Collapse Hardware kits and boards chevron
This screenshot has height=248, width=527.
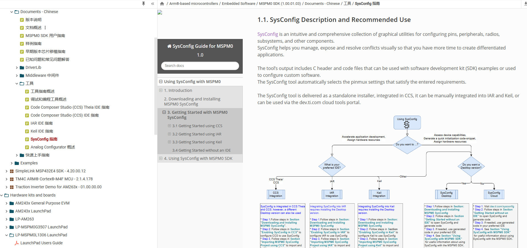1,195
